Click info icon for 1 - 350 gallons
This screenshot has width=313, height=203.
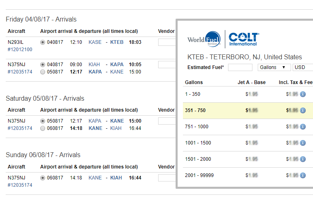302,94
